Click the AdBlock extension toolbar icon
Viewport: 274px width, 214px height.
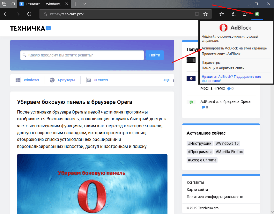click(257, 14)
